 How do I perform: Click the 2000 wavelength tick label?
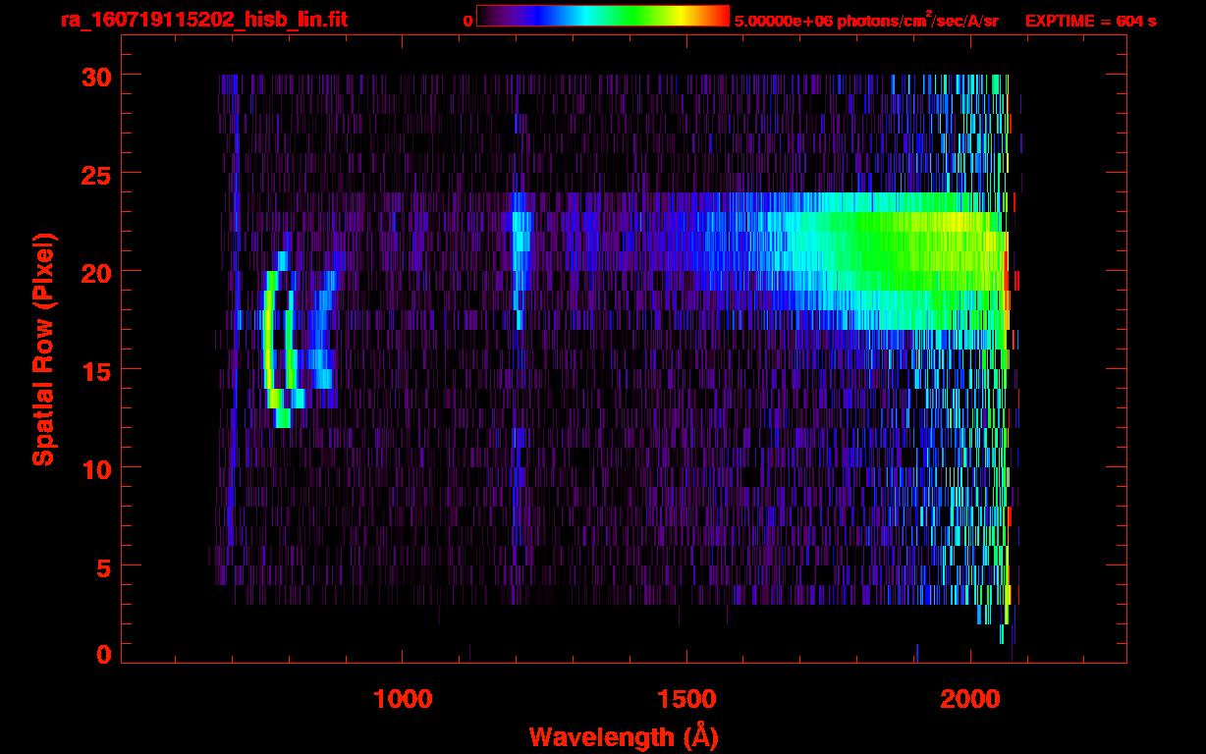[970, 699]
